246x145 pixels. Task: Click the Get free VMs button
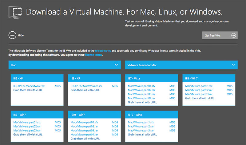point(220,35)
